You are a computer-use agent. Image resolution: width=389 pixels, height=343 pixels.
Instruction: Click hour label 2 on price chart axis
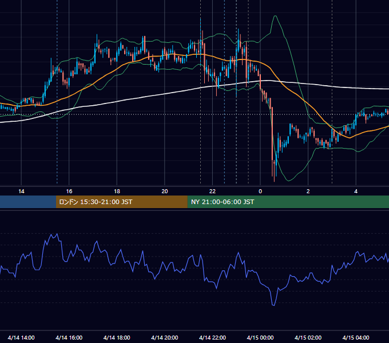click(308, 192)
